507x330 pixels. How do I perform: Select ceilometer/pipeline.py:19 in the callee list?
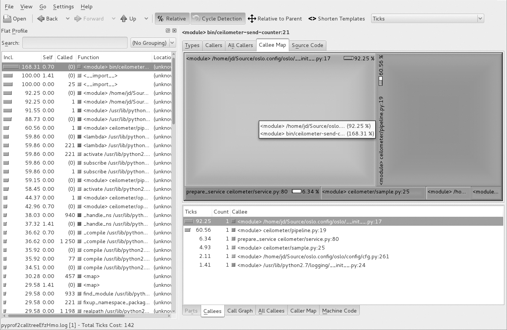click(x=282, y=230)
